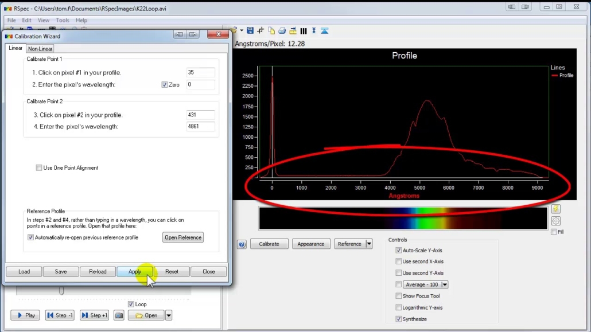Image resolution: width=591 pixels, height=332 pixels.
Task: Click the Apply button
Action: [135, 271]
